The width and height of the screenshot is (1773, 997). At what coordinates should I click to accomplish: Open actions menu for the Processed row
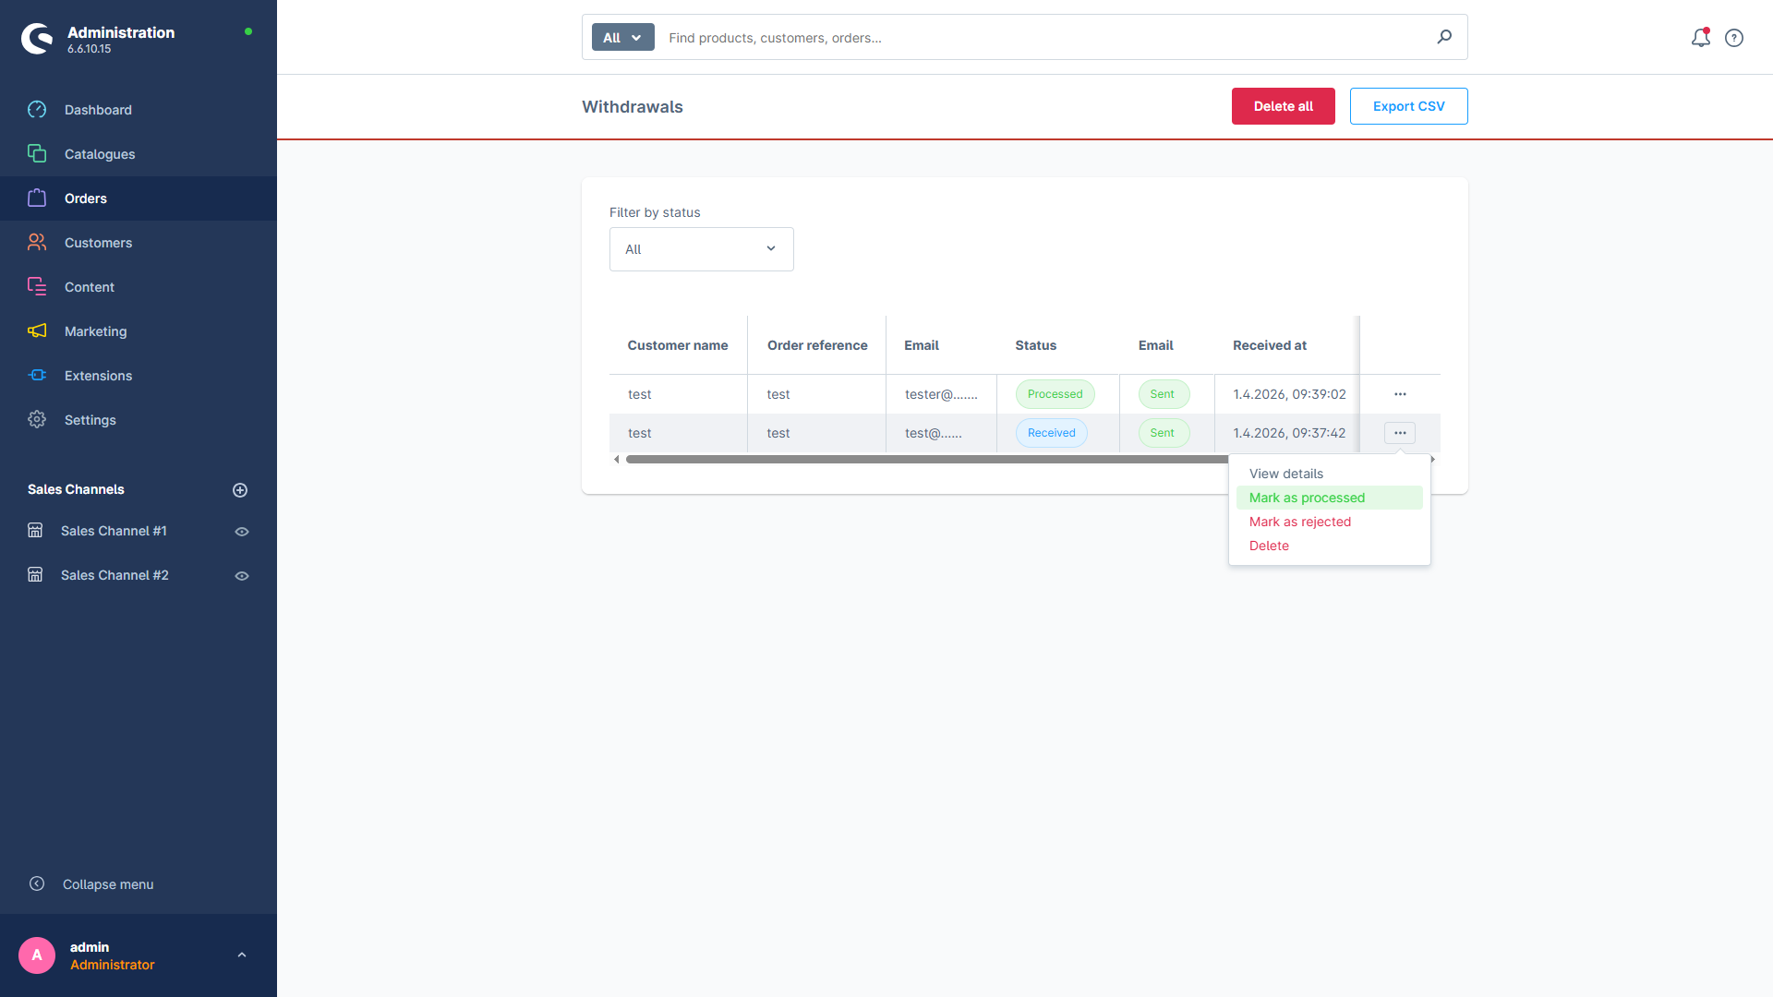point(1400,394)
